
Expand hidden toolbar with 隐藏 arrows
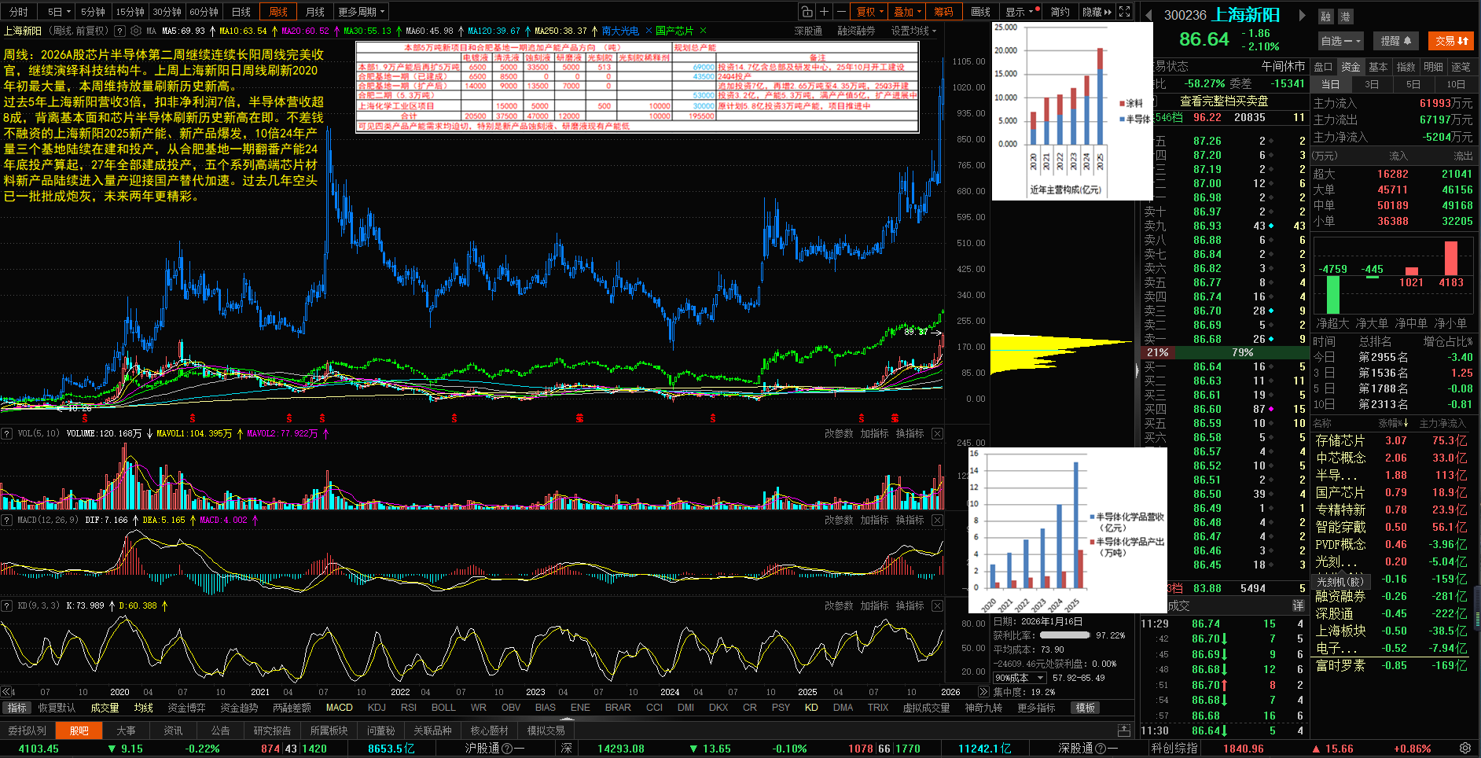coord(1097,12)
